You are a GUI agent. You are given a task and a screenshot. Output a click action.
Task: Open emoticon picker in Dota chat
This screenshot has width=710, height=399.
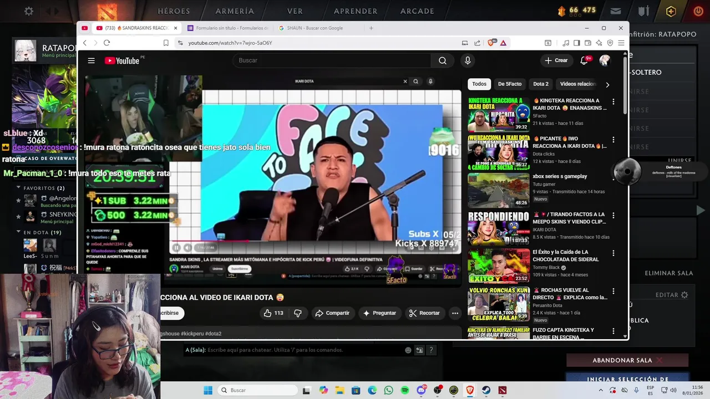point(408,350)
